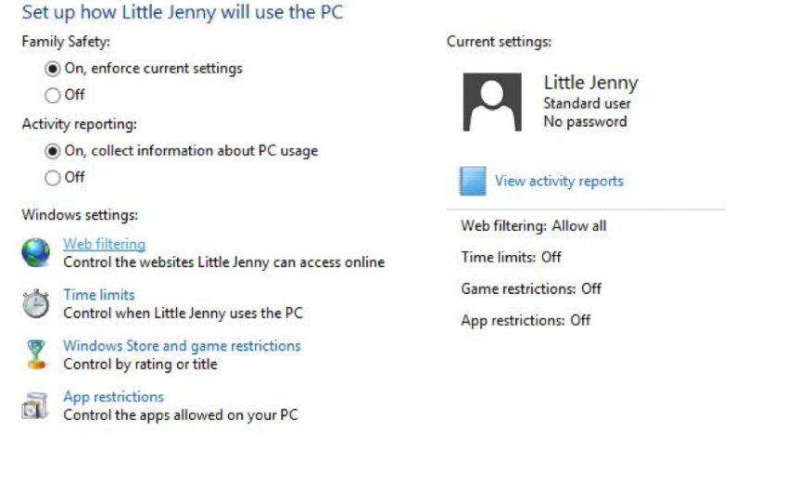Click the stopwatch icon beside Time limits
Screen dimensions: 786x497
(36, 303)
